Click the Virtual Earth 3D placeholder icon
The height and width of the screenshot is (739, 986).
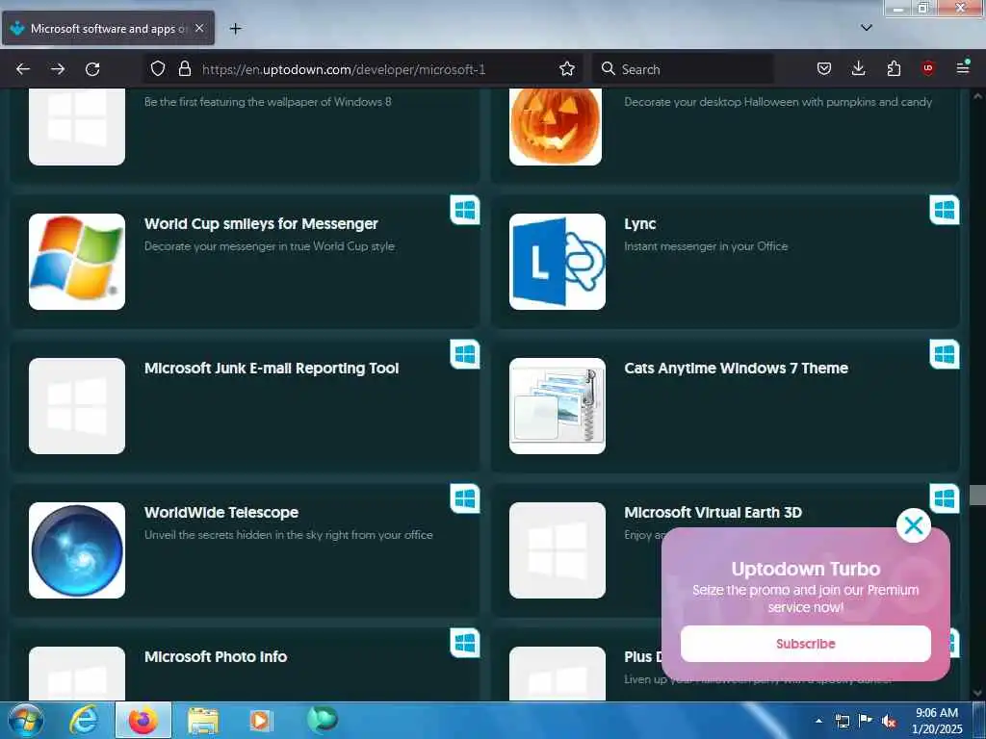[x=558, y=550]
